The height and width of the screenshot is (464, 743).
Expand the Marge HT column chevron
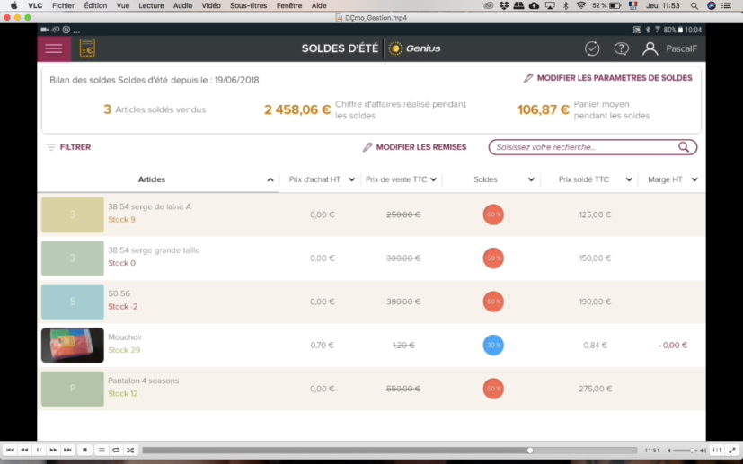coord(694,179)
